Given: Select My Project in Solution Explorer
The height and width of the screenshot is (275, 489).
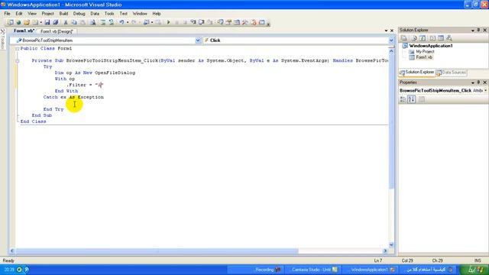Looking at the screenshot, I should (425, 52).
